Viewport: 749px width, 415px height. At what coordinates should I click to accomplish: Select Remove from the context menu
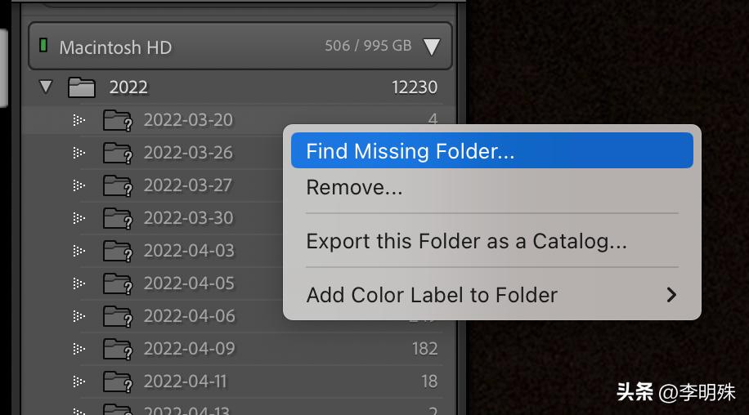click(354, 188)
